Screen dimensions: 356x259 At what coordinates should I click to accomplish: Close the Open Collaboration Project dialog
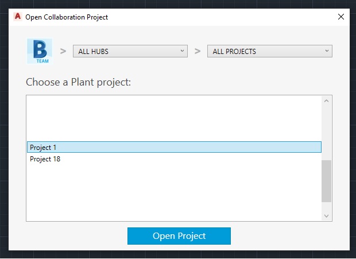click(x=340, y=17)
